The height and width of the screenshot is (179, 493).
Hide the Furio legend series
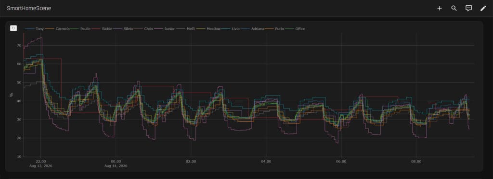280,29
